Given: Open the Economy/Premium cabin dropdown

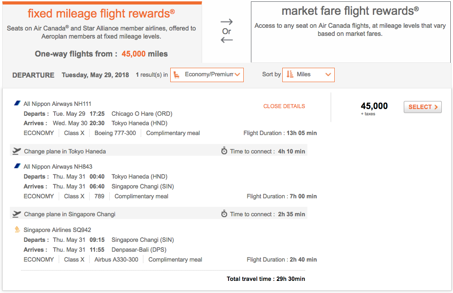Looking at the screenshot, I should coord(207,74).
